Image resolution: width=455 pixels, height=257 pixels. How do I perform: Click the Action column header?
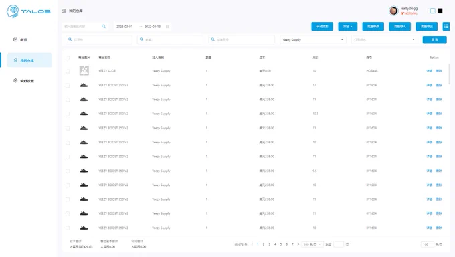[x=434, y=58]
